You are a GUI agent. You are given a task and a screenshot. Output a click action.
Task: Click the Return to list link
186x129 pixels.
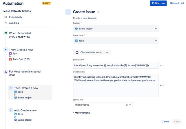pos(177,3)
